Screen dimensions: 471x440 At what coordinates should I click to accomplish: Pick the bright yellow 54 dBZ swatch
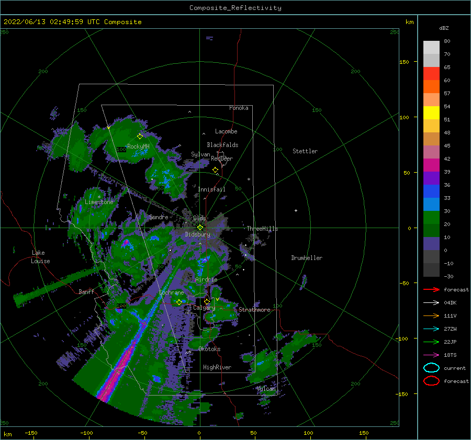click(431, 112)
